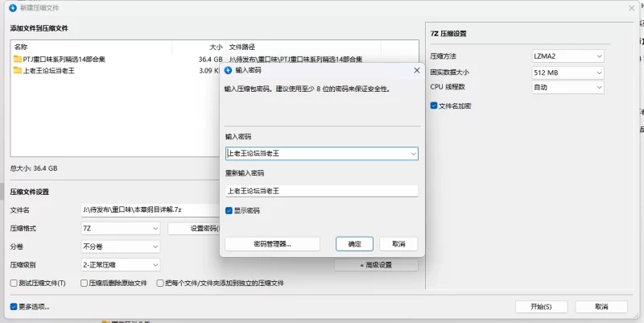Image resolution: width=644 pixels, height=323 pixels.
Task: Click the « 高级设置 button
Action: click(x=376, y=265)
